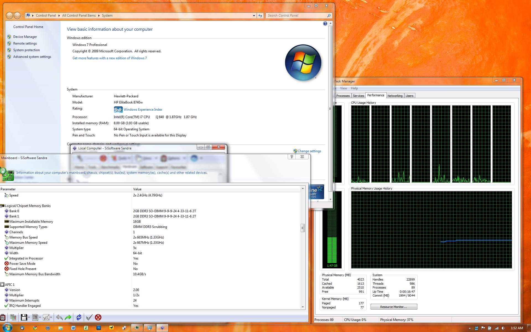Open the address bar history dropdown
The height and width of the screenshot is (332, 531).
pos(254,15)
